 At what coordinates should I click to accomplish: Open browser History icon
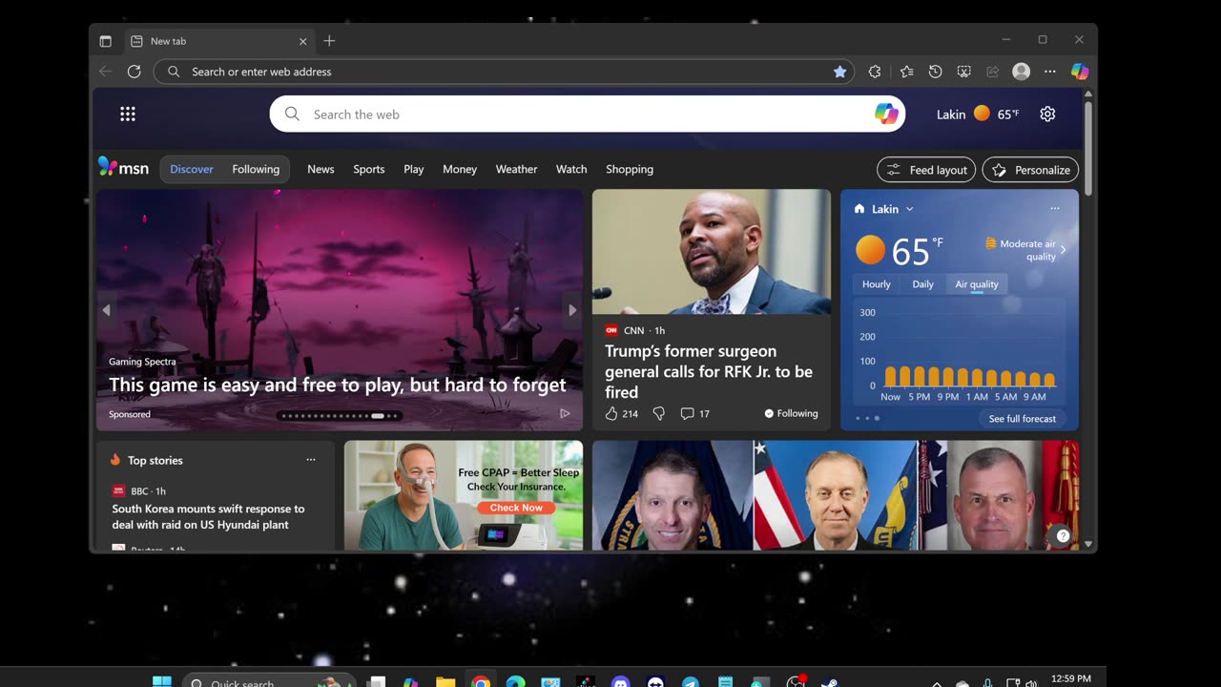pos(936,72)
